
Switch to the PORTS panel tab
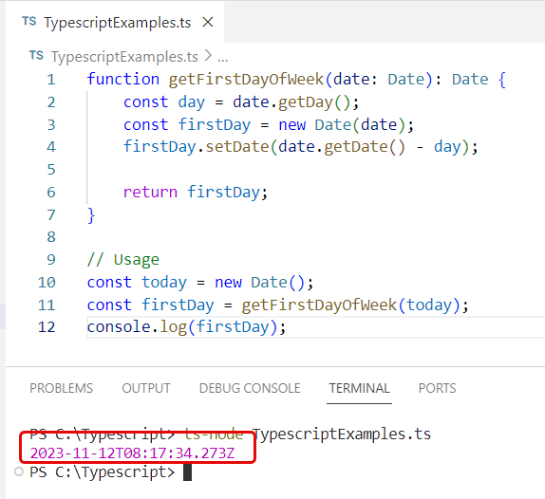[x=438, y=388]
